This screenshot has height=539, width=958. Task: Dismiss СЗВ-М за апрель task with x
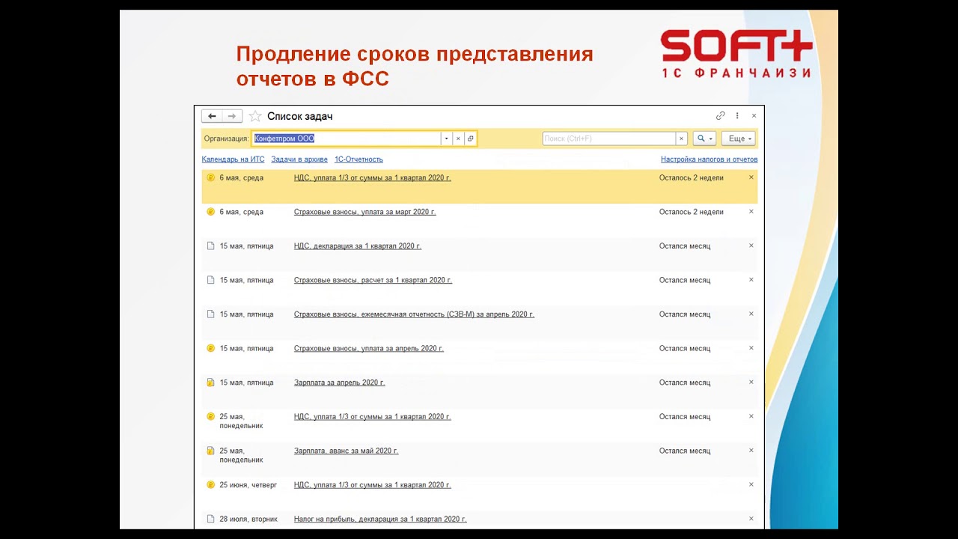[751, 314]
